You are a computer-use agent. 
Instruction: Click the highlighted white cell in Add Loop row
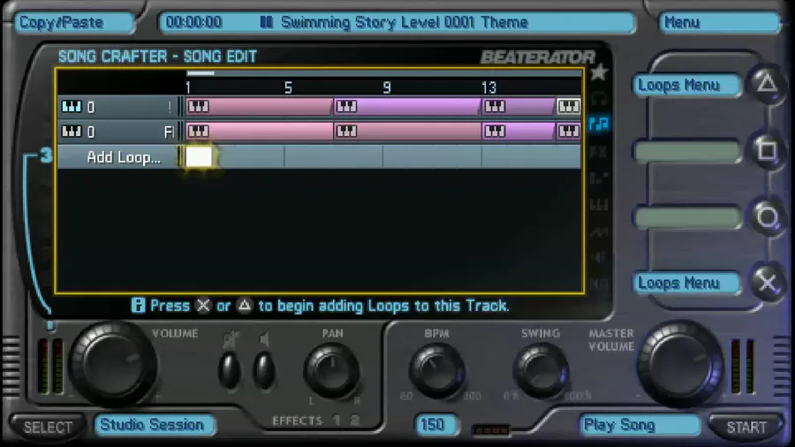click(x=199, y=156)
